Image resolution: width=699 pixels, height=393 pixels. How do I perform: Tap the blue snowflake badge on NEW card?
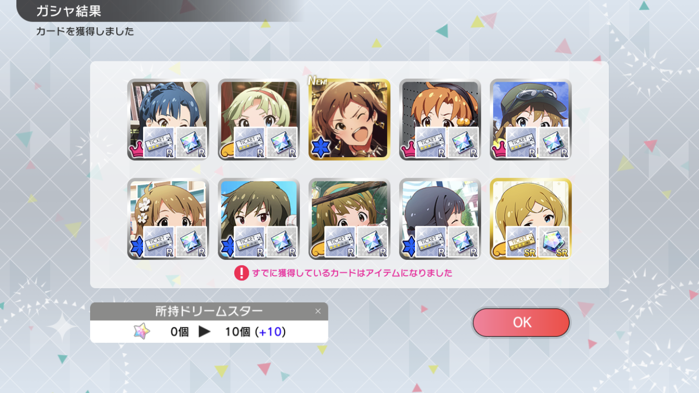point(319,149)
